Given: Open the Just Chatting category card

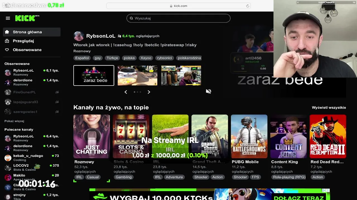Looking at the screenshot, I should [x=91, y=136].
